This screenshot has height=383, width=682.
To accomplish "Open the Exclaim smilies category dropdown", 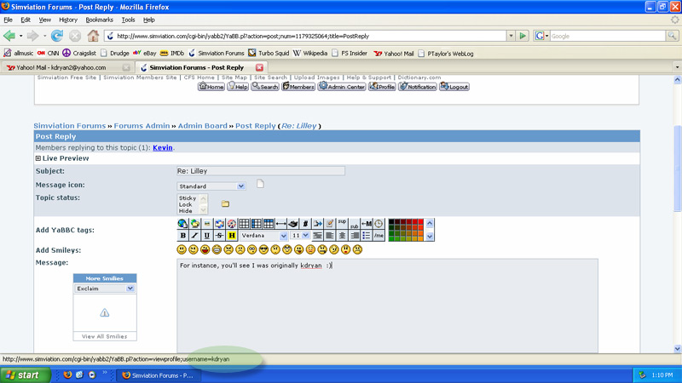I will 130,289.
